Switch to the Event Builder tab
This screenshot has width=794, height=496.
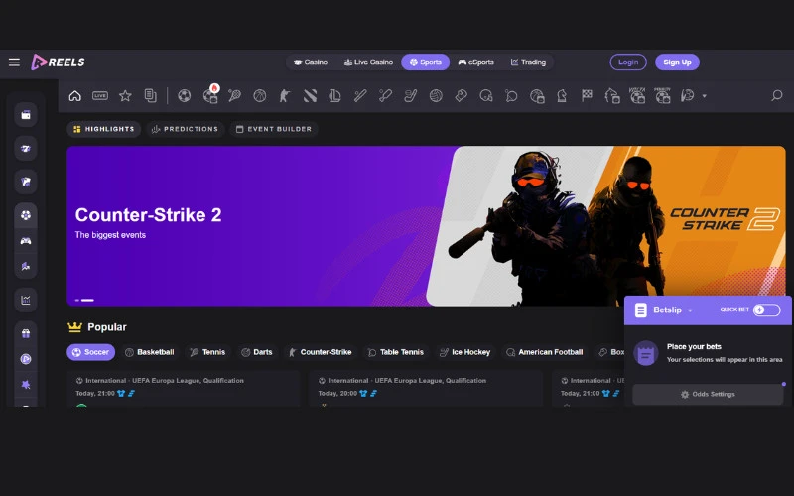(x=274, y=129)
